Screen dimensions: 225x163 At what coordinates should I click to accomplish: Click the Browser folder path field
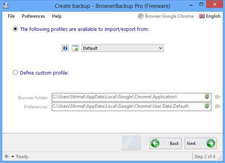pyautogui.click(x=131, y=97)
